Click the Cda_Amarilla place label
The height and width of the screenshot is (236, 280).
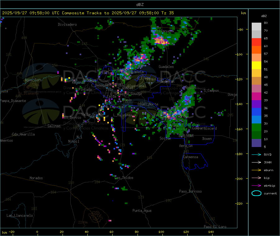coord(23,134)
